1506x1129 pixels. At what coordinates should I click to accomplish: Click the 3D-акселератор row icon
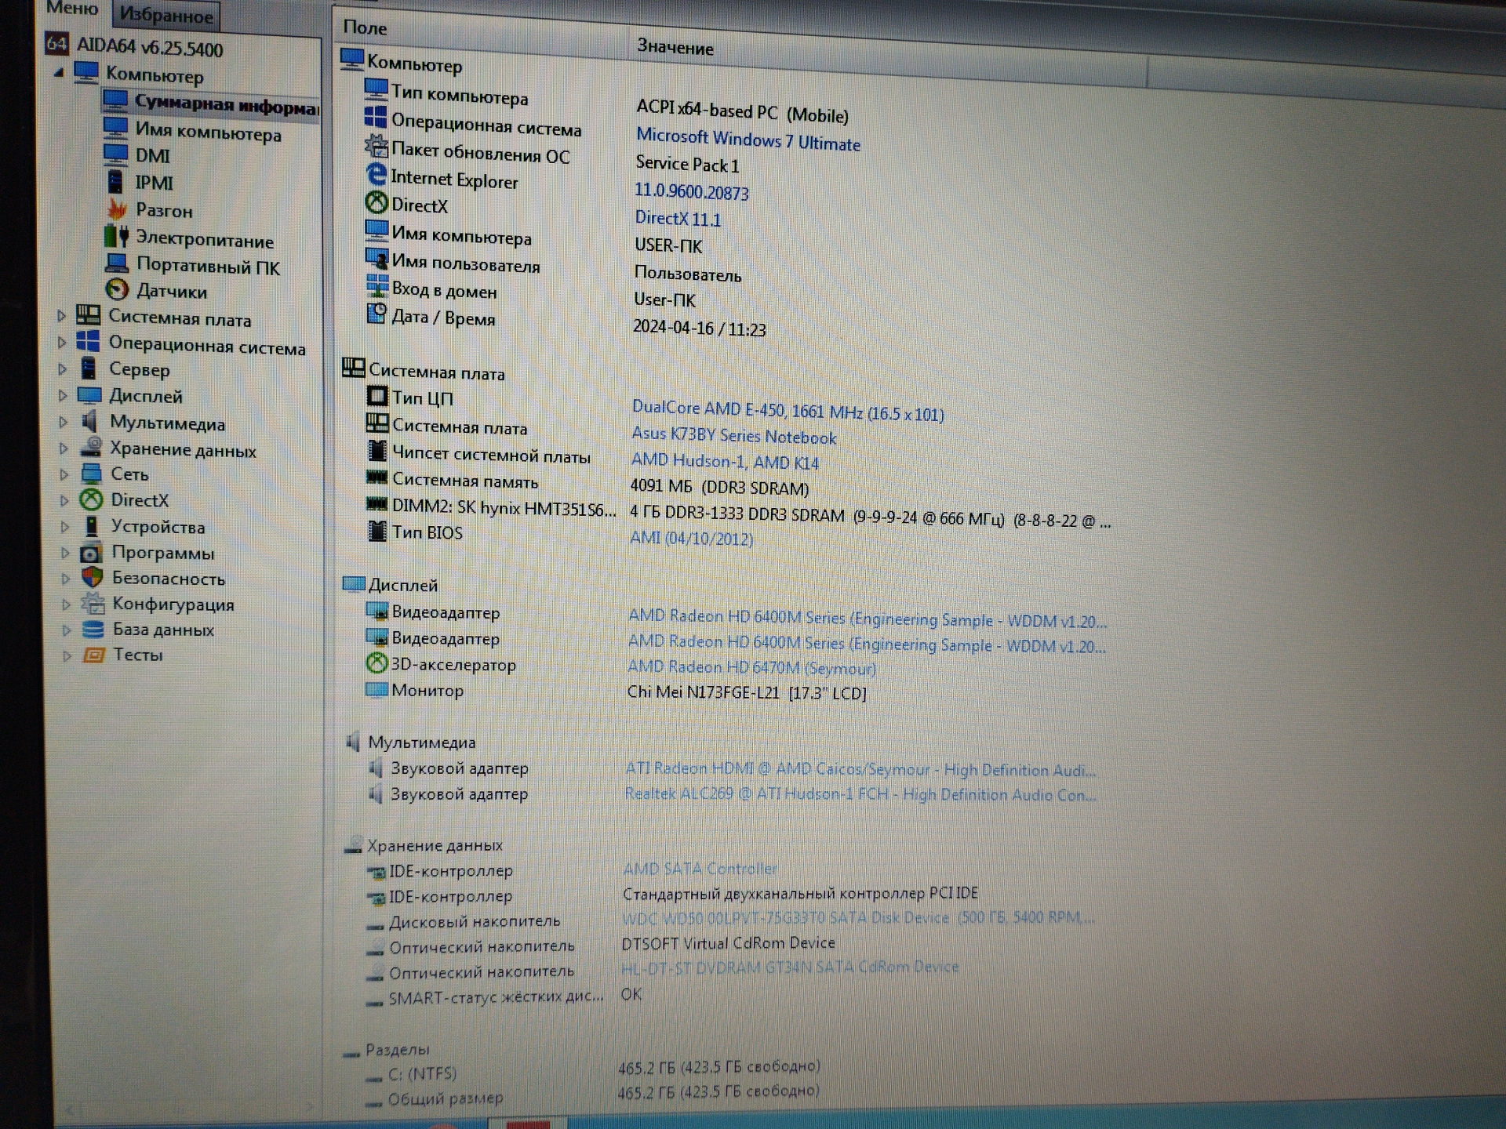point(376,663)
